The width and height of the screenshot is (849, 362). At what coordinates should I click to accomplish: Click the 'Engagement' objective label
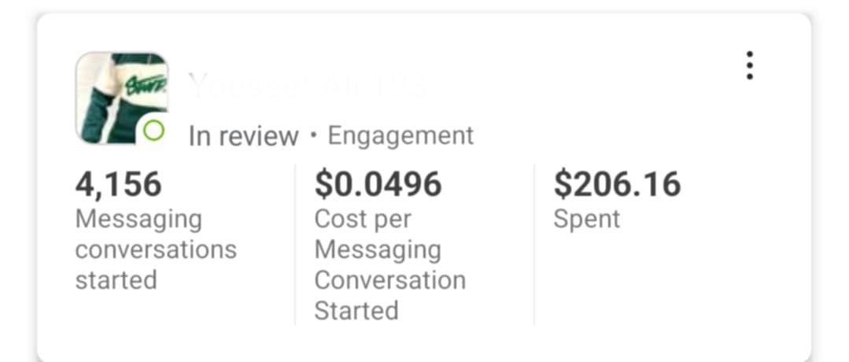401,135
